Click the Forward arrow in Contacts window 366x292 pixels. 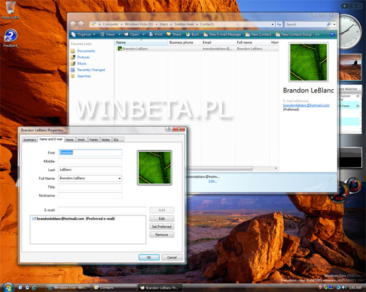click(x=81, y=24)
